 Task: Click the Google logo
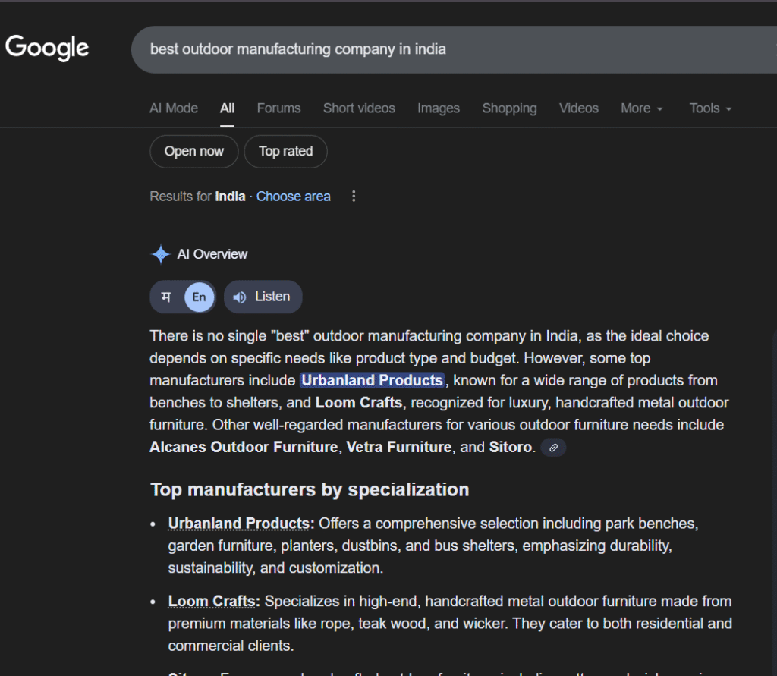point(47,47)
